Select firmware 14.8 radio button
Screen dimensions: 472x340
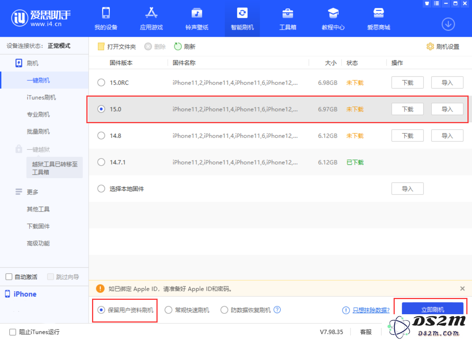click(x=101, y=135)
